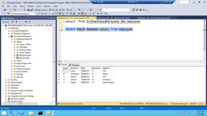This screenshot has width=207, height=116.
Task: Open the Query menu
Action: pos(22,6)
